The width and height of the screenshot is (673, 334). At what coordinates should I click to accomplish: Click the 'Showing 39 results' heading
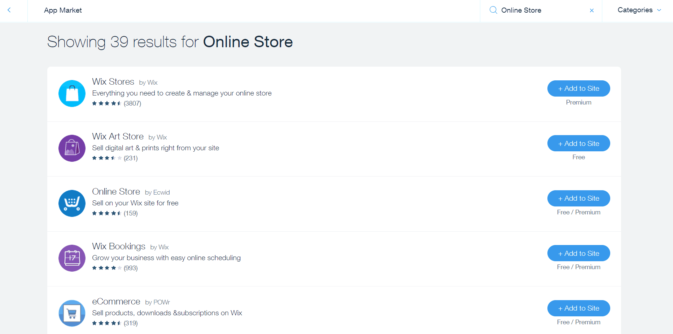(170, 42)
